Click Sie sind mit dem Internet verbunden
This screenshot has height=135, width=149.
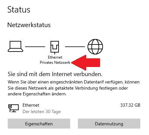click(55, 74)
